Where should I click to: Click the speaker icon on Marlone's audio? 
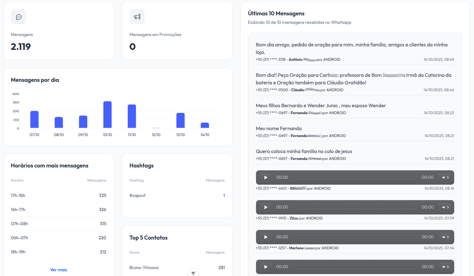[x=444, y=237]
